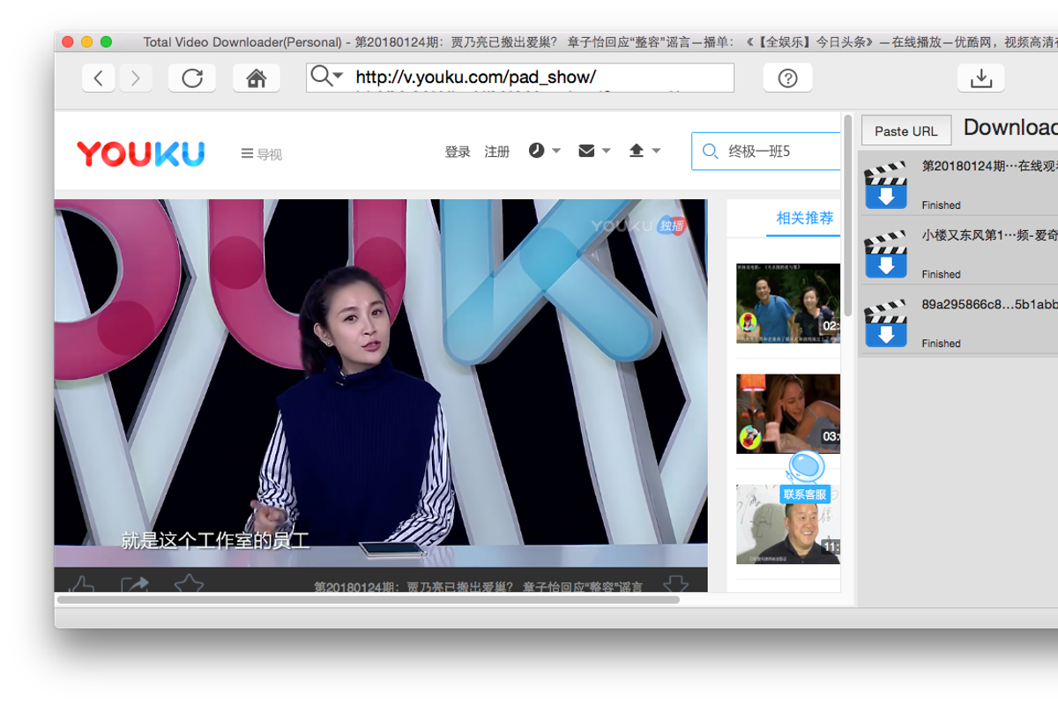Viewport: 1058px width, 705px height.
Task: Click the 登录 login link
Action: (458, 152)
